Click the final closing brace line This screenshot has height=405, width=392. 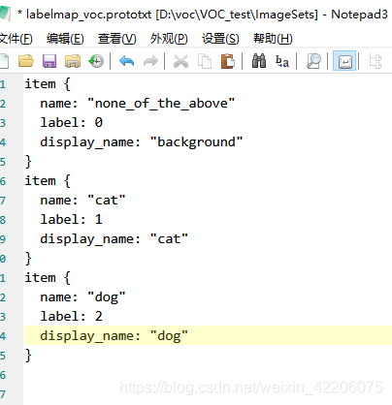pyautogui.click(x=28, y=356)
